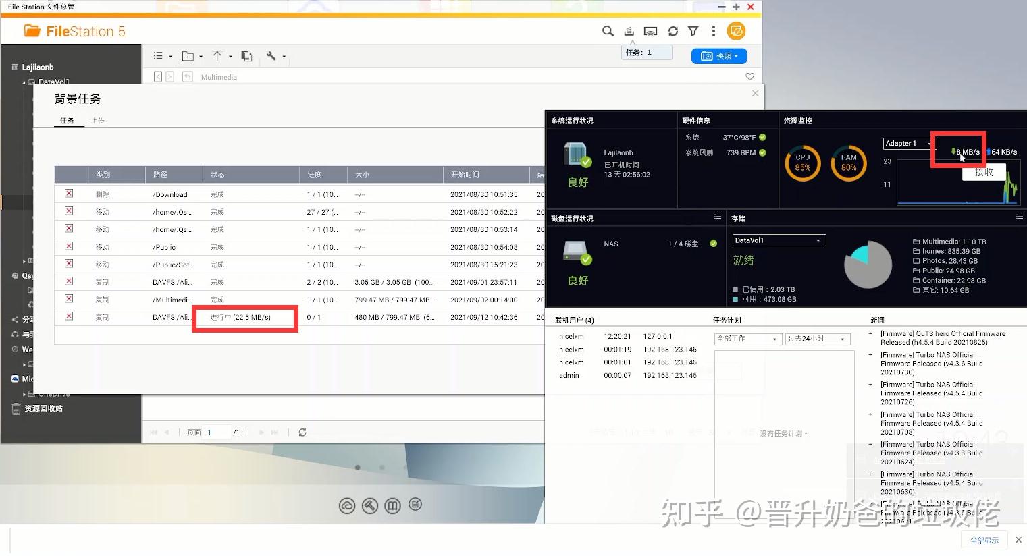Image resolution: width=1027 pixels, height=556 pixels.
Task: Remove the completed 3.05 GB DAVFS copy task
Action: pyautogui.click(x=69, y=281)
